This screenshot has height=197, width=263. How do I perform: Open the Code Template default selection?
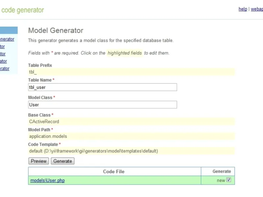[x=131, y=151]
